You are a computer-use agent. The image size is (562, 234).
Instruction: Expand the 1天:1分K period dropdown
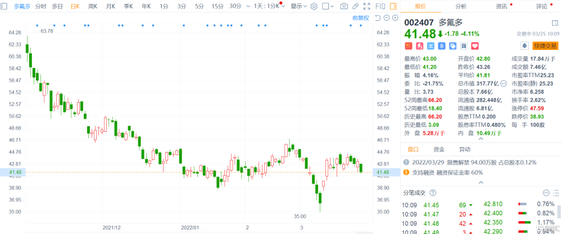(269, 6)
